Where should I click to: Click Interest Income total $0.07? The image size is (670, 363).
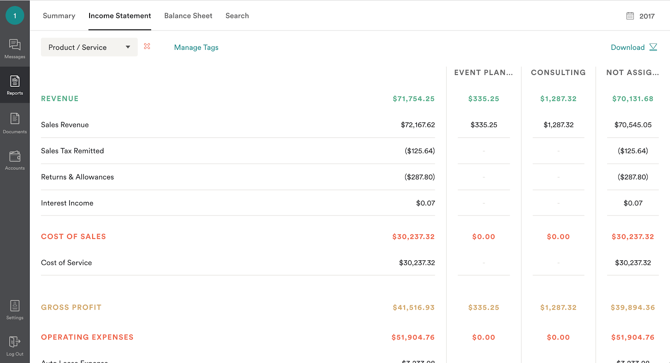(x=425, y=203)
